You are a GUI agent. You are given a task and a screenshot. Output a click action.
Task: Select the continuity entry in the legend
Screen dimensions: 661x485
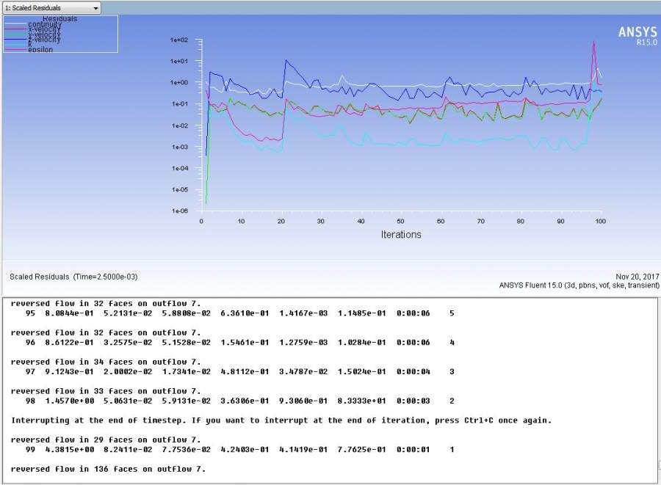[44, 24]
